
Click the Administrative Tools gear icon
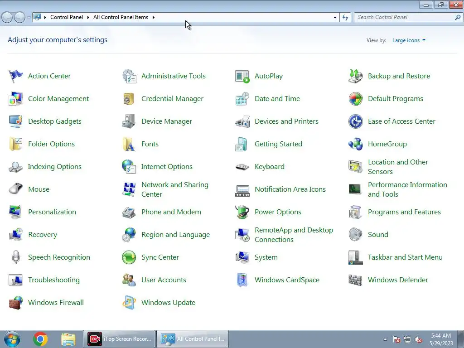click(129, 76)
